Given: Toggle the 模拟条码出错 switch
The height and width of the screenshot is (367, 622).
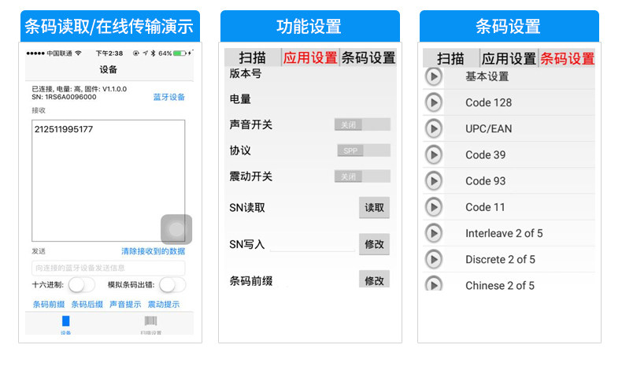Looking at the screenshot, I should pyautogui.click(x=172, y=285).
